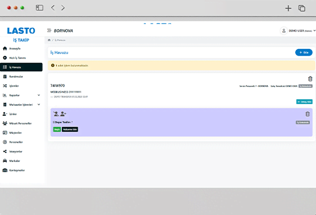Toggle the browser sidebar panel icon
Image resolution: width=316 pixels, height=215 pixels.
click(x=39, y=8)
